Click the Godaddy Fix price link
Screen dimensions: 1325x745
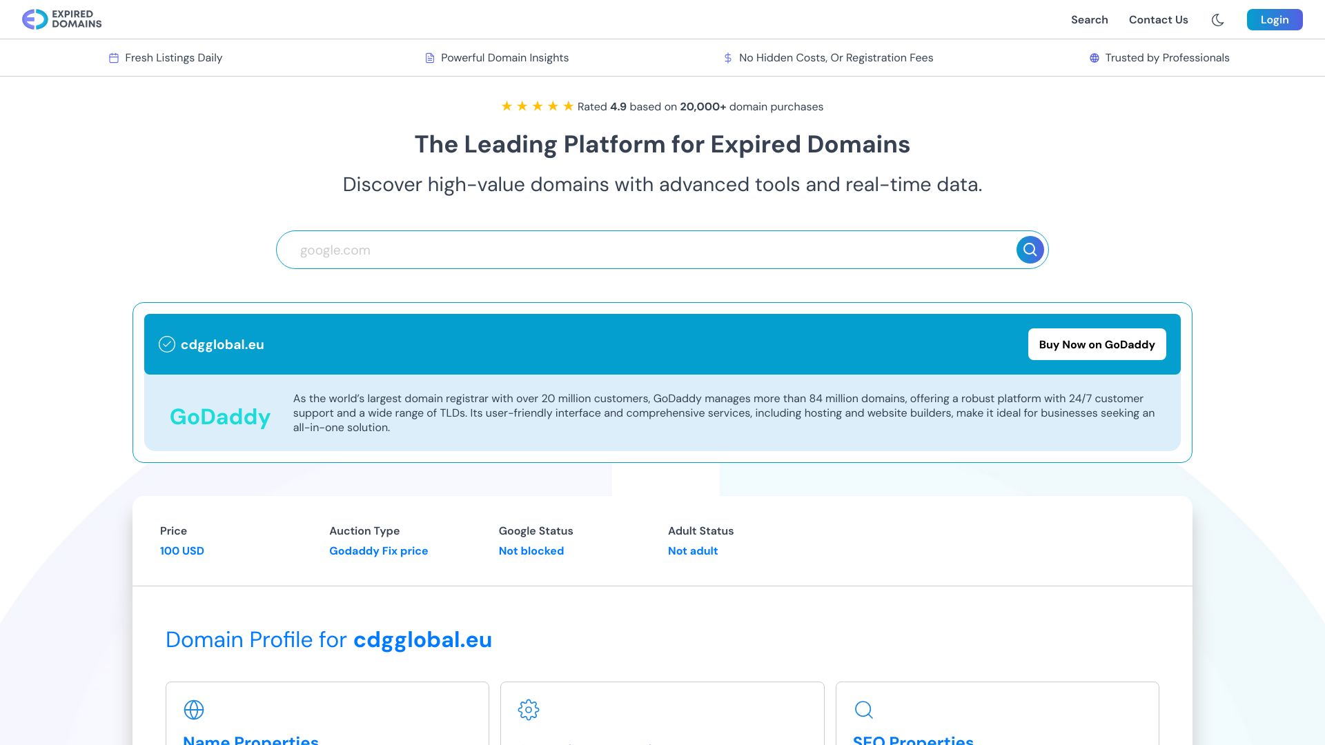(x=378, y=550)
